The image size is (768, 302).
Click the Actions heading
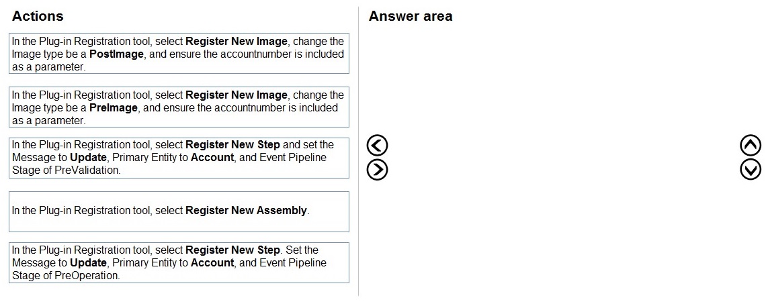[x=38, y=16]
